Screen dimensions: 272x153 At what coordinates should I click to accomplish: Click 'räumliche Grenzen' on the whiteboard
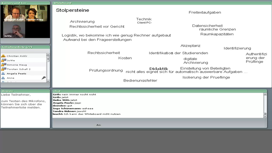coord(217,29)
